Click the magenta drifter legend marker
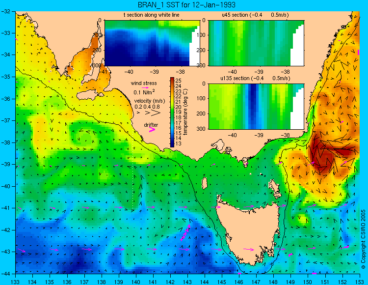This screenshot has width=368, height=285. pos(152,129)
